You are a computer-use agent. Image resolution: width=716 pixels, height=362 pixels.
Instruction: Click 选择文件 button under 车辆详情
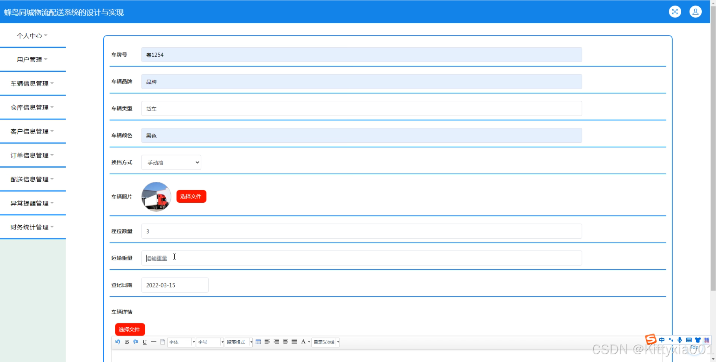coord(130,329)
